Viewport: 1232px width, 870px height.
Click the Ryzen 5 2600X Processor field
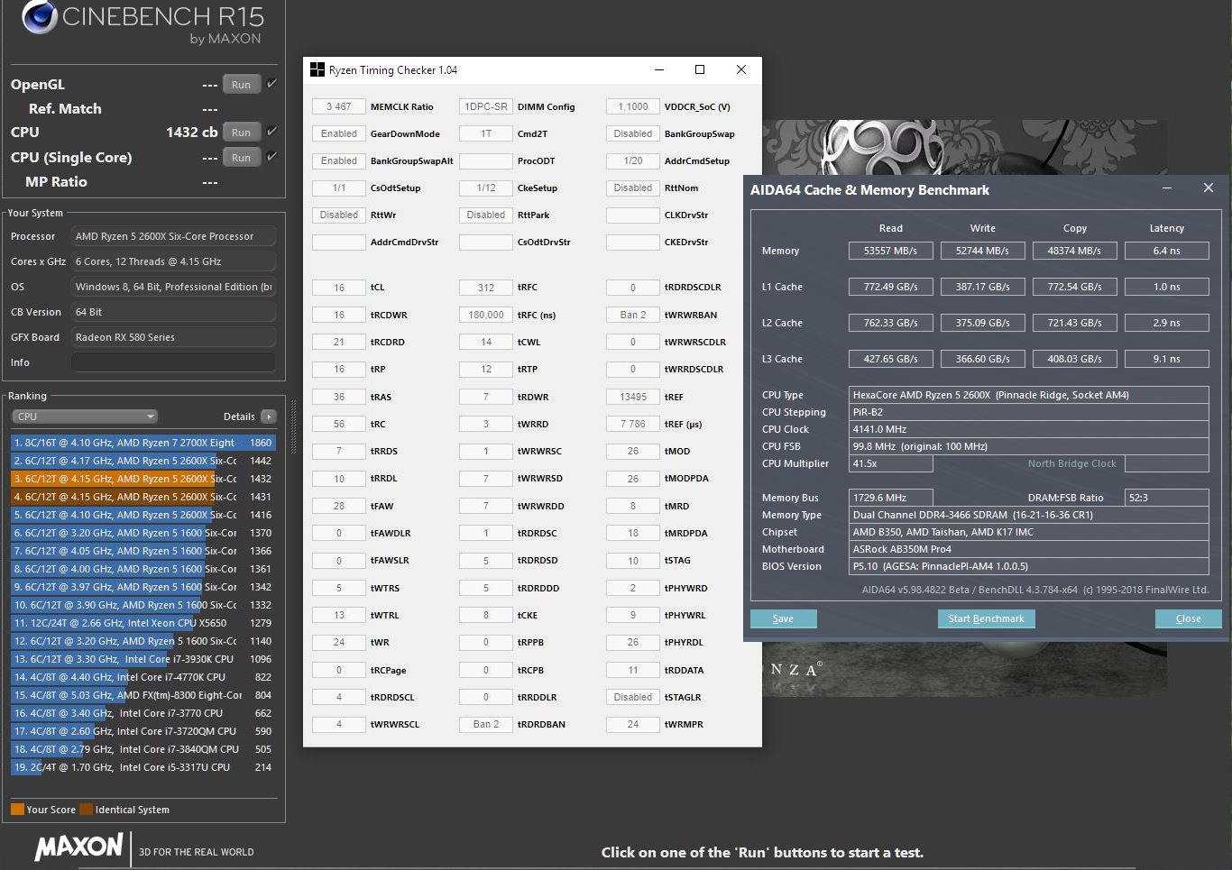point(173,236)
